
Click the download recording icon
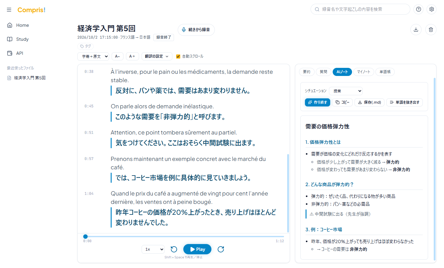(416, 30)
